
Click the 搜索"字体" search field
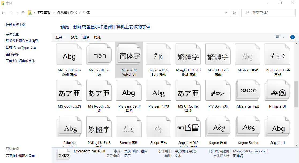coord(268,13)
